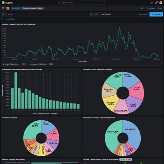This screenshot has width=164, height=164.
Task: Toggle the KQL query language switch
Action: (x=91, y=14)
